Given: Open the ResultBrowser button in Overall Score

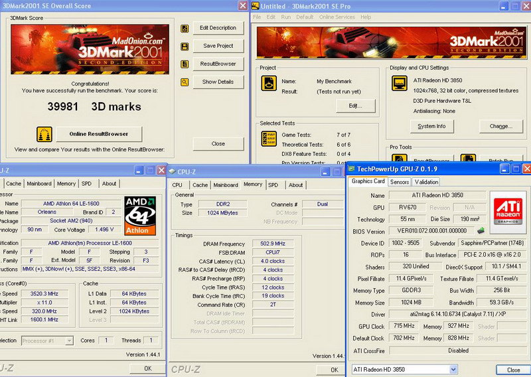Looking at the screenshot, I should click(218, 64).
